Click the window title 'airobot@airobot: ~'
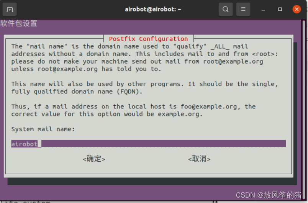The width and height of the screenshot is (308, 203). (153, 9)
